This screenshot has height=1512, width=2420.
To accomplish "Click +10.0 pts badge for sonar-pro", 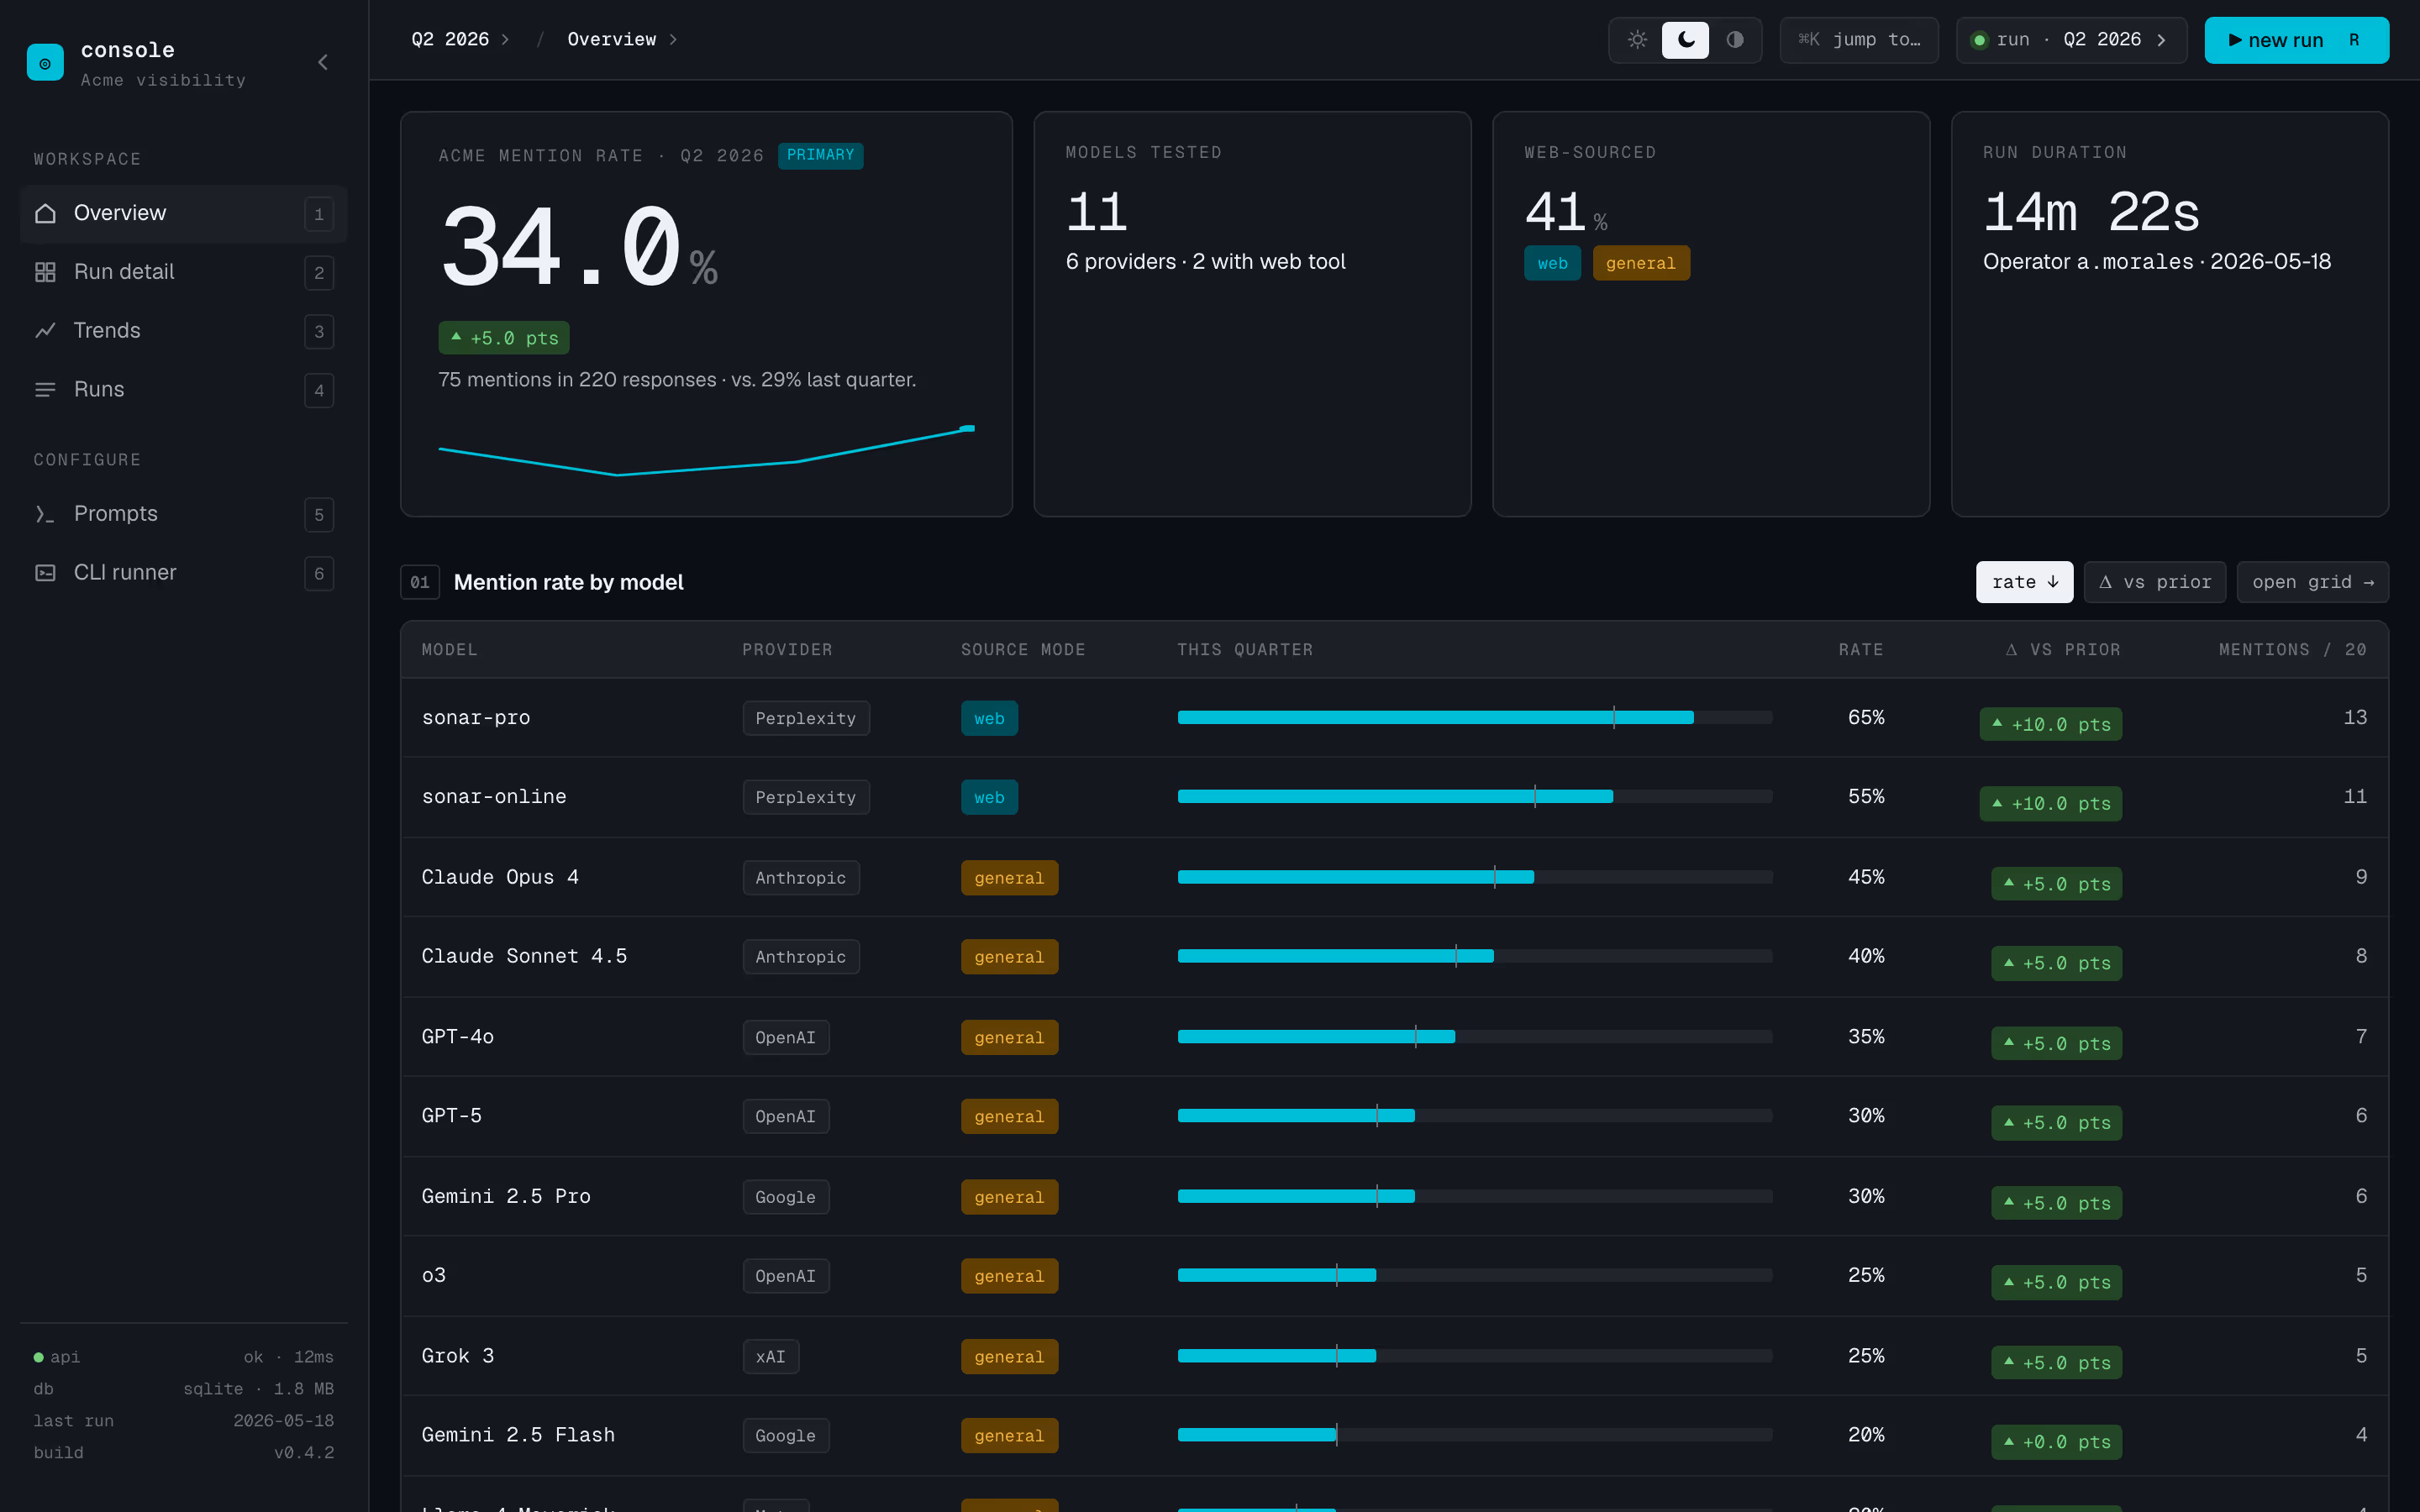I will [2050, 724].
